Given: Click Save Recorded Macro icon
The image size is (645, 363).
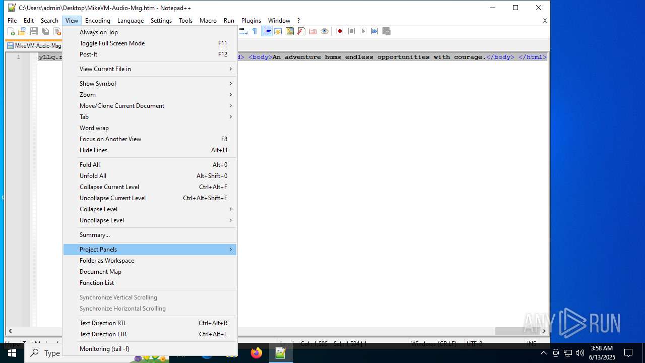Looking at the screenshot, I should point(386,31).
